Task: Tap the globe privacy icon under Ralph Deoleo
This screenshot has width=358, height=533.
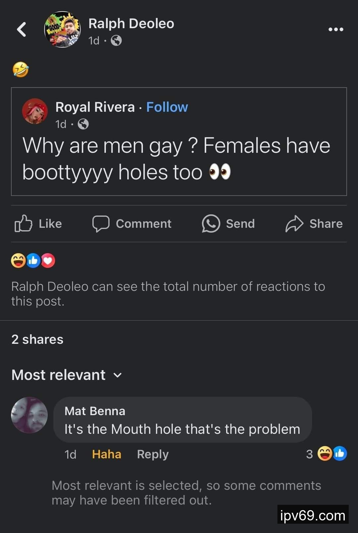Action: click(116, 41)
